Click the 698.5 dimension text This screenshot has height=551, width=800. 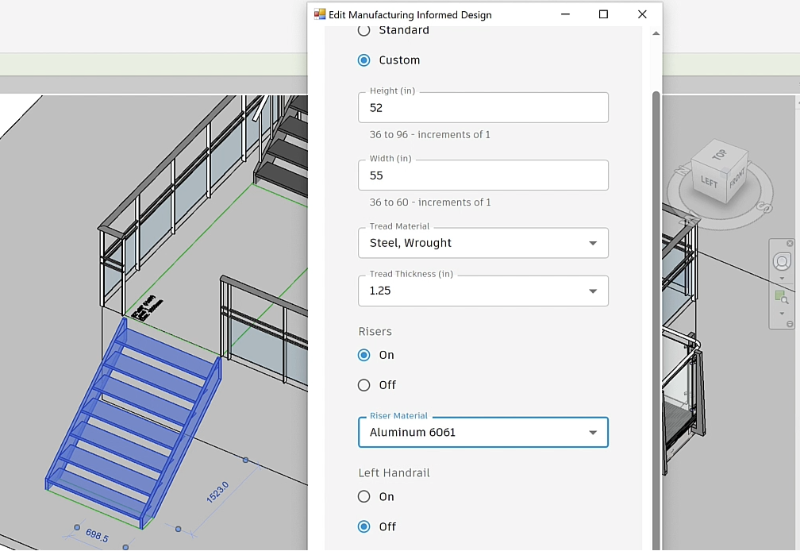[x=97, y=535]
